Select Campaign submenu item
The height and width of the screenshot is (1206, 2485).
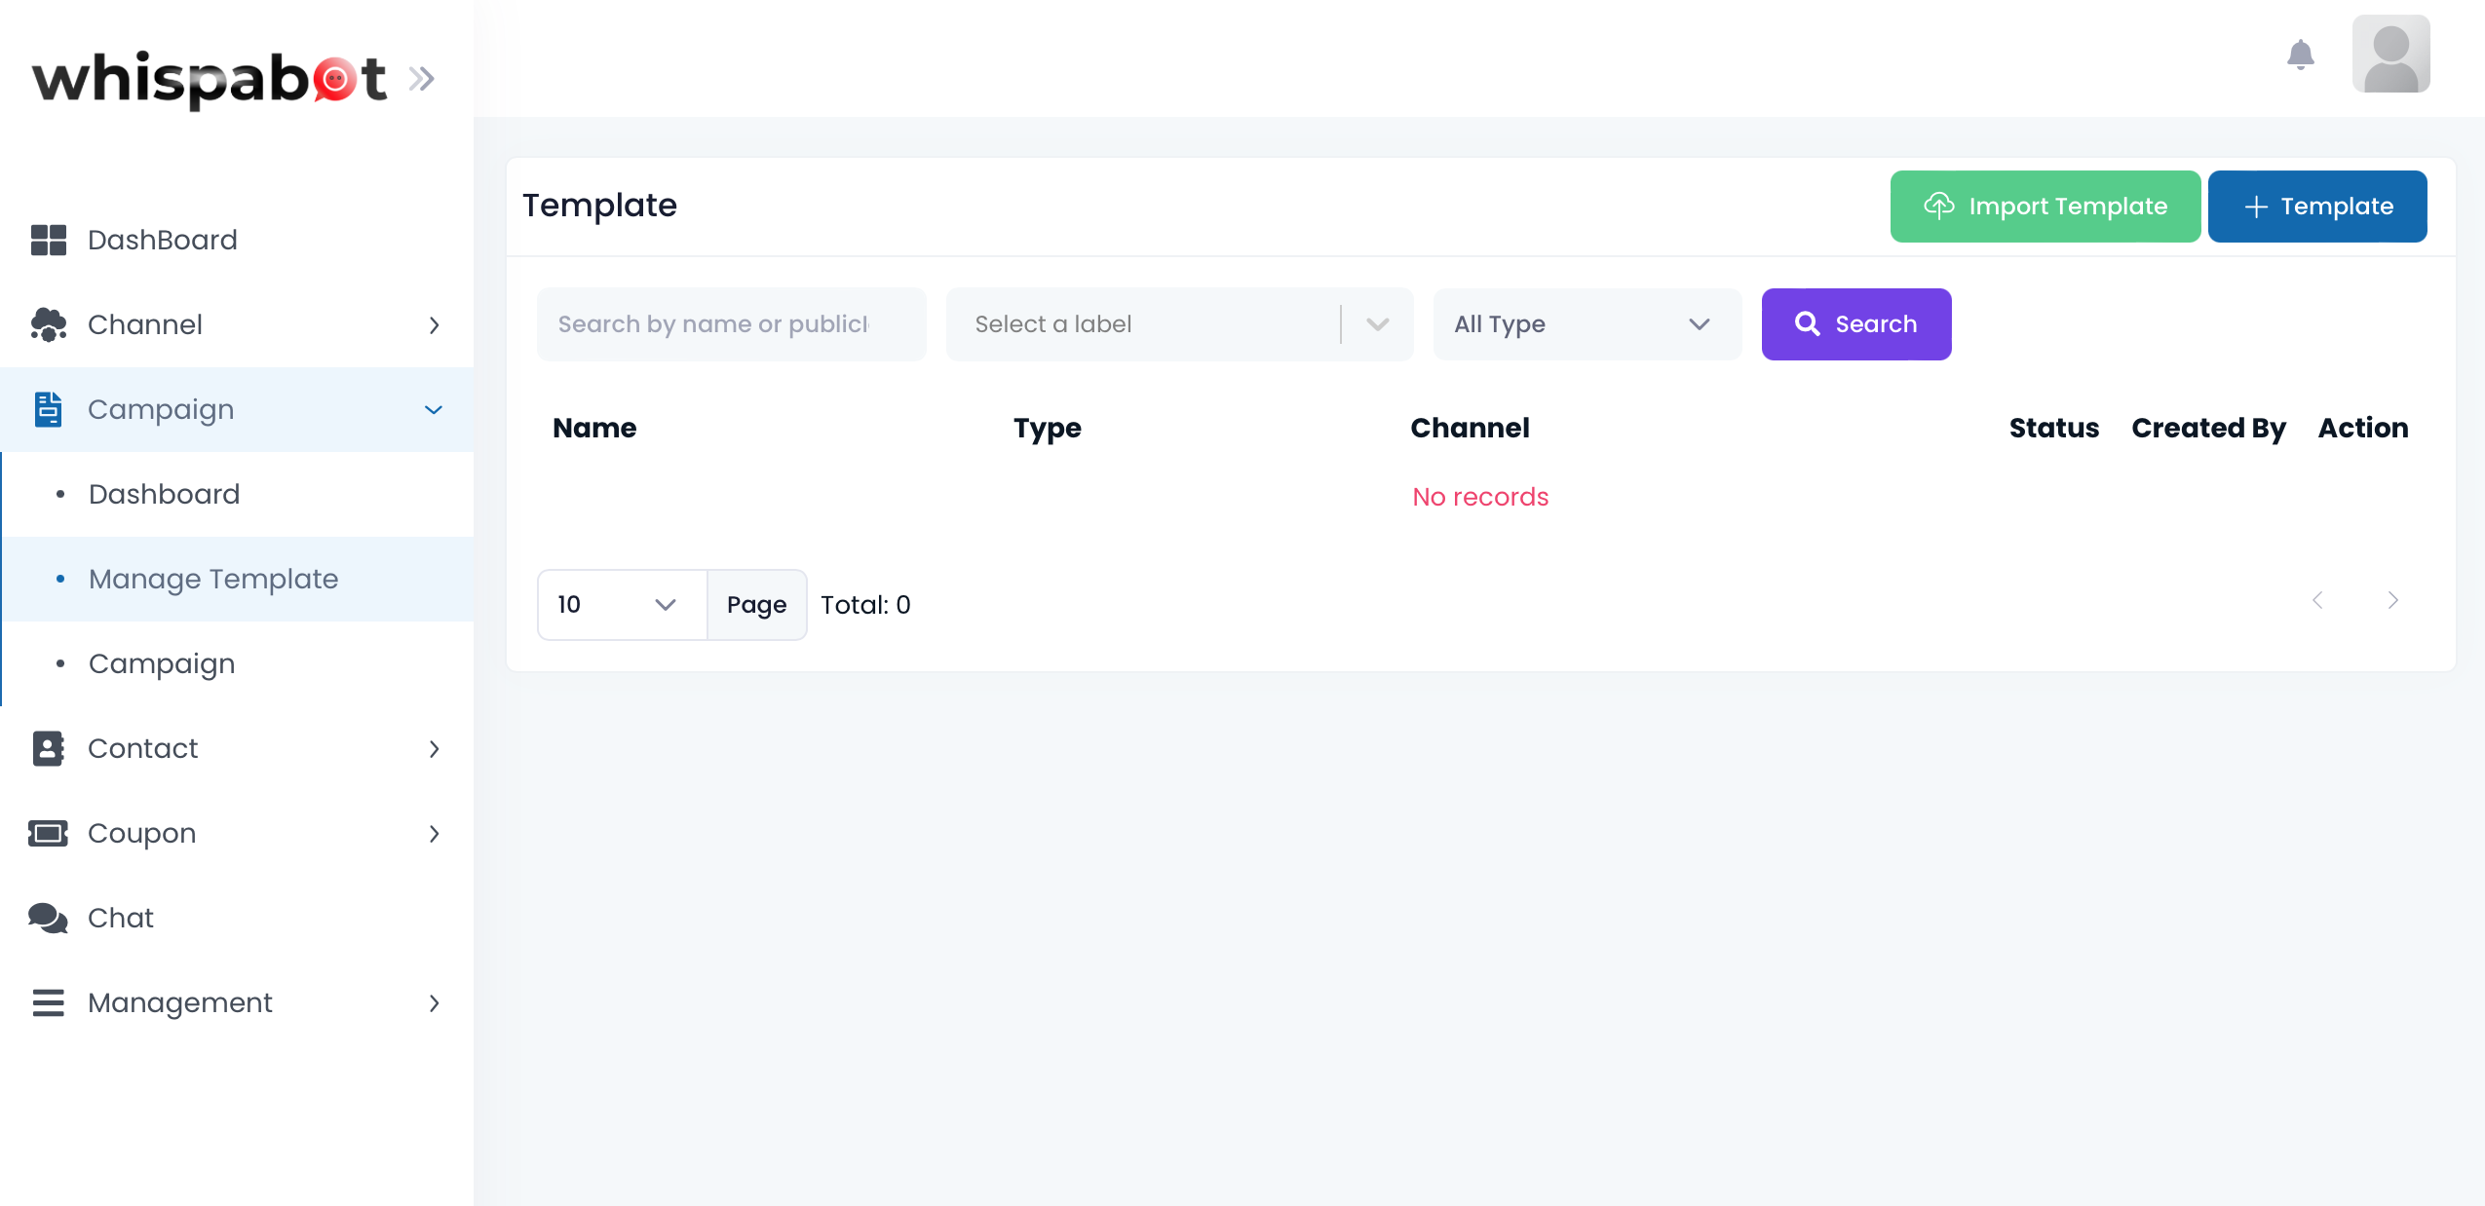click(237, 663)
